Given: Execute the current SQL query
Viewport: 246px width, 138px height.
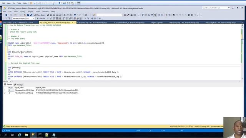Looking at the screenshot, I should point(41,18).
